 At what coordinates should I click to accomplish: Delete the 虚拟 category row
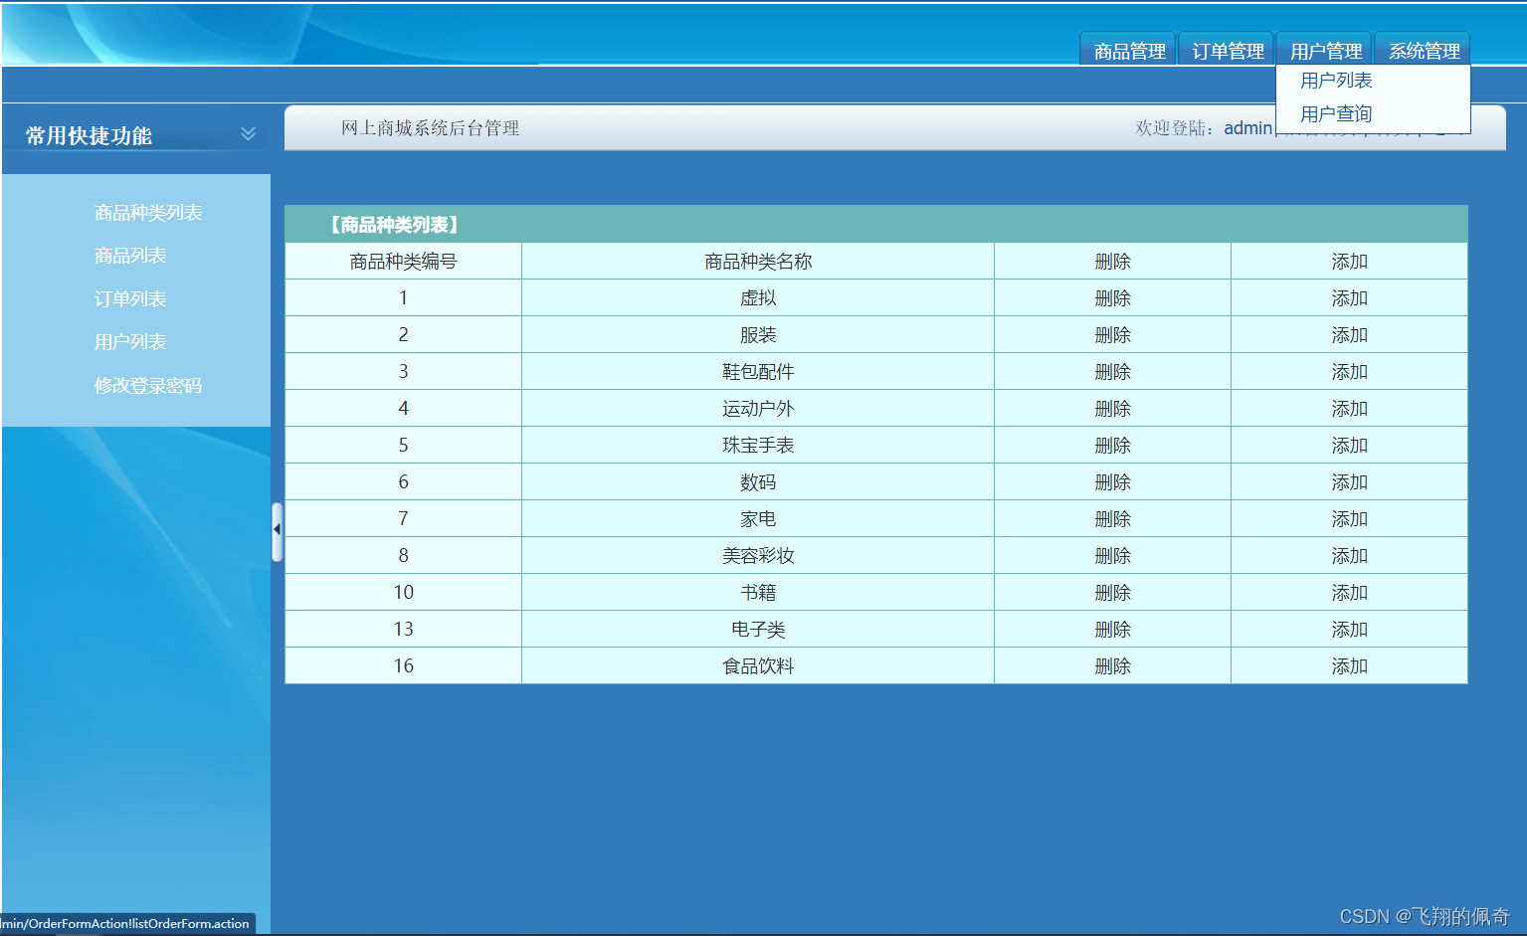click(1112, 297)
